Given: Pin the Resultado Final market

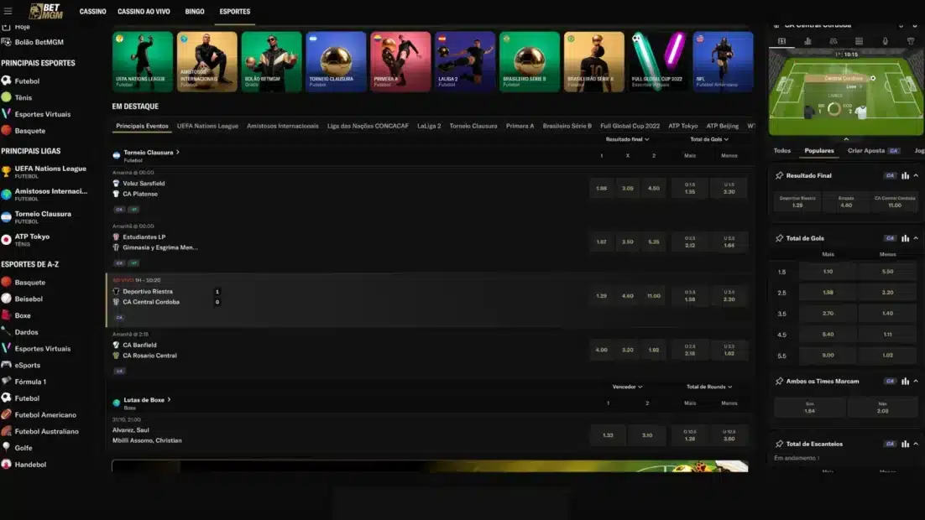Looking at the screenshot, I should pos(779,175).
